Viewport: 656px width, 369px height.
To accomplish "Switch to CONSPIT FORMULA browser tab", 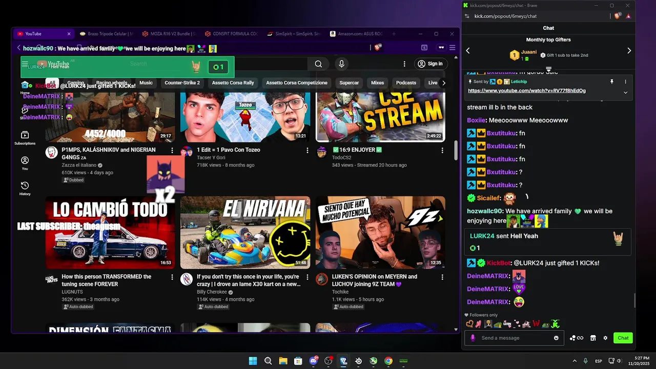I will click(231, 34).
